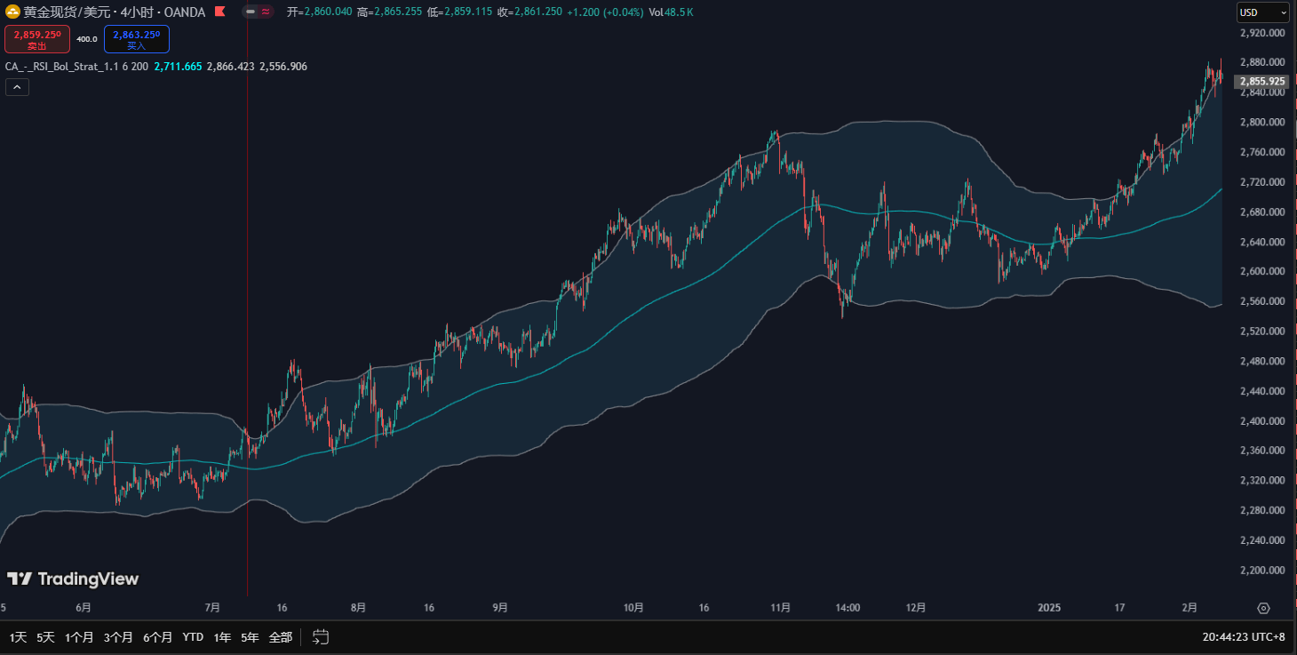Click the 14:00 label on time axis
The width and height of the screenshot is (1297, 655).
pos(847,608)
